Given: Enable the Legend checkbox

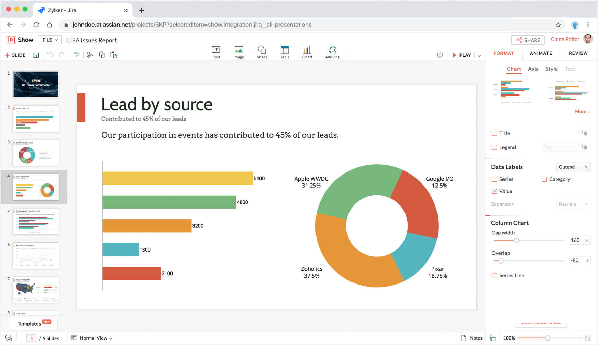Looking at the screenshot, I should pyautogui.click(x=495, y=147).
